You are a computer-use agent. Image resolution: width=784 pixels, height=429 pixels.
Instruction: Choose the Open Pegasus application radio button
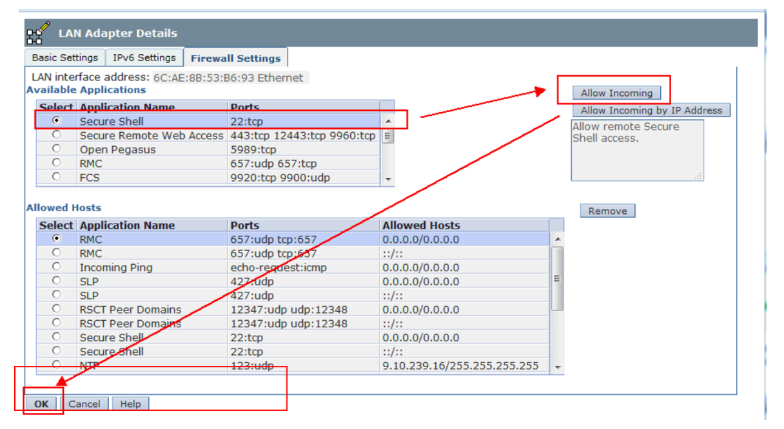pyautogui.click(x=57, y=149)
